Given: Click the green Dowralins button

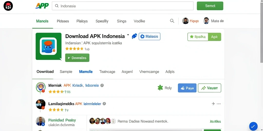Looking at the screenshot, I should 77,58.
